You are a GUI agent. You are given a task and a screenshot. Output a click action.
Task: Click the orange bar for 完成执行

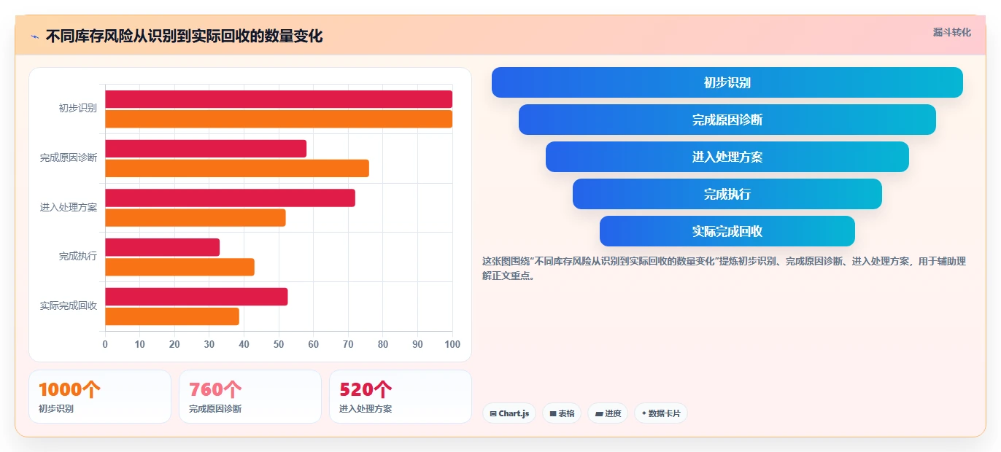coord(179,267)
